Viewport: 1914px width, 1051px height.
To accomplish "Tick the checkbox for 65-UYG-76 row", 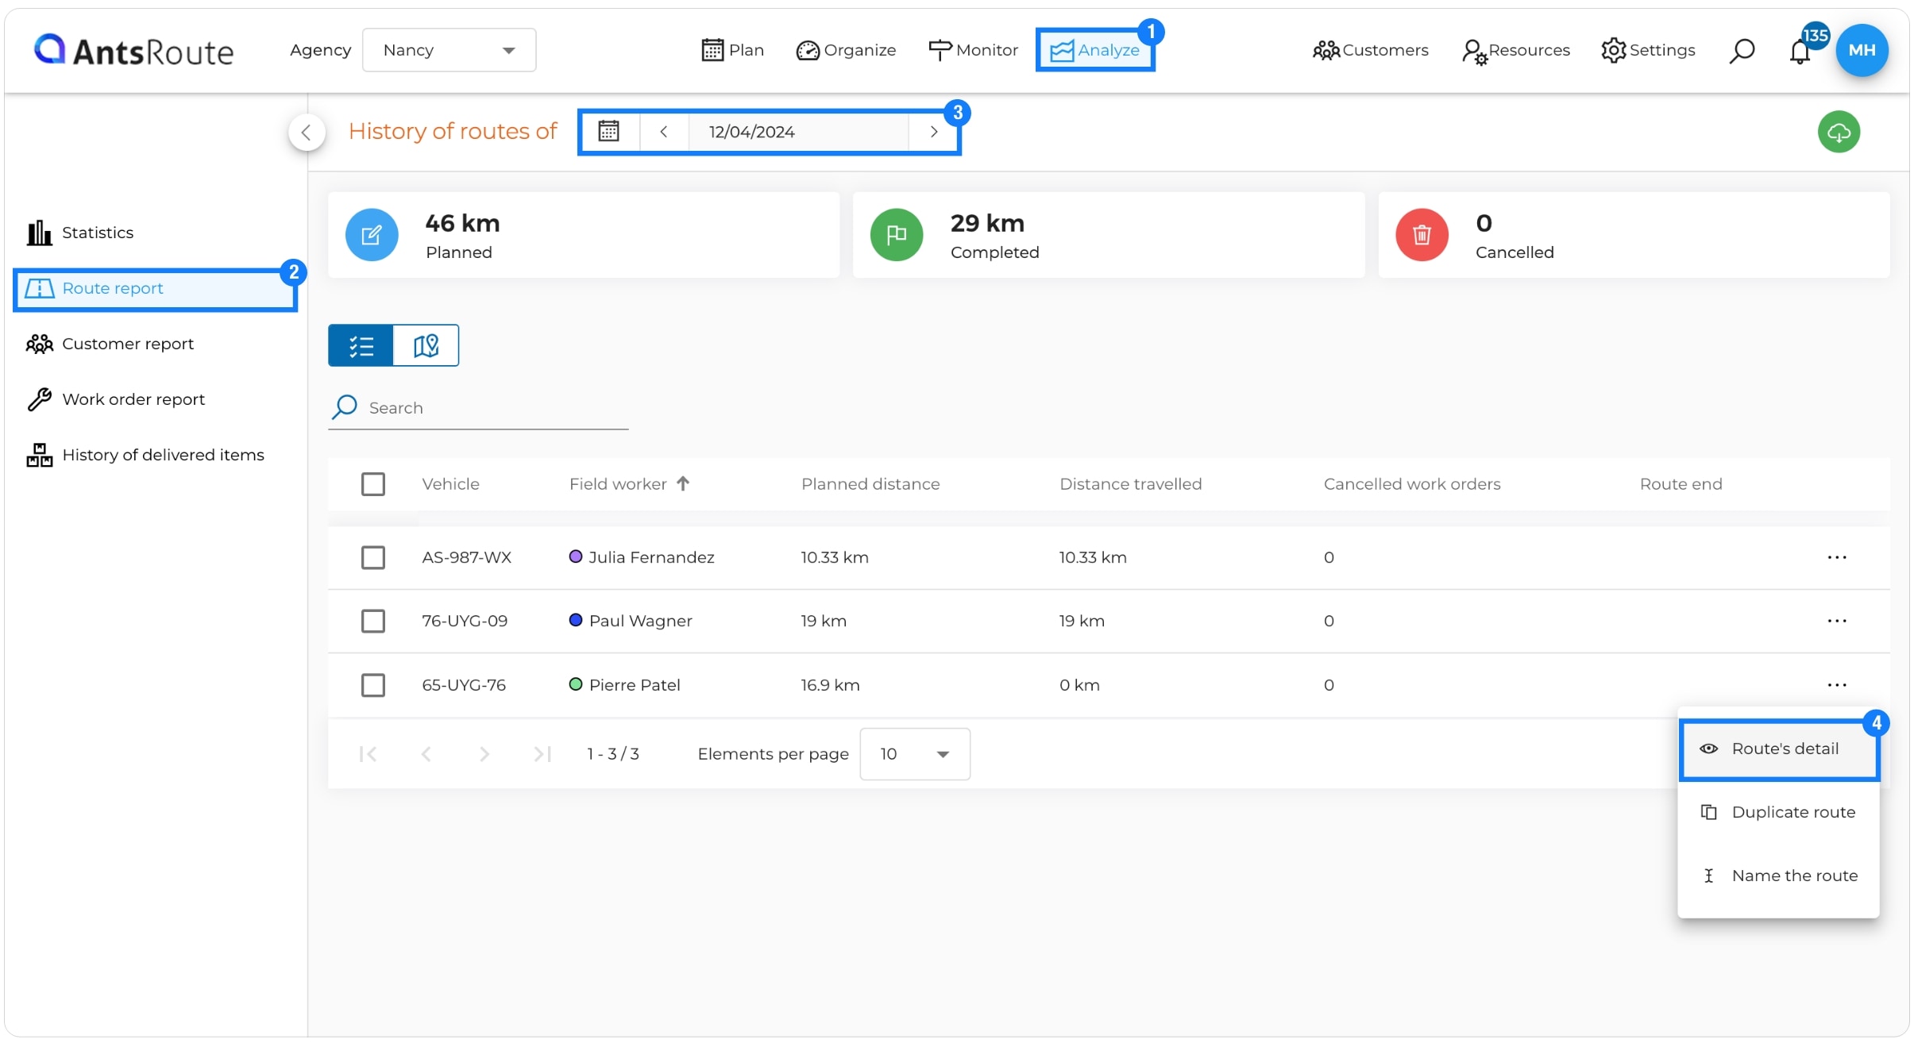I will click(x=373, y=685).
